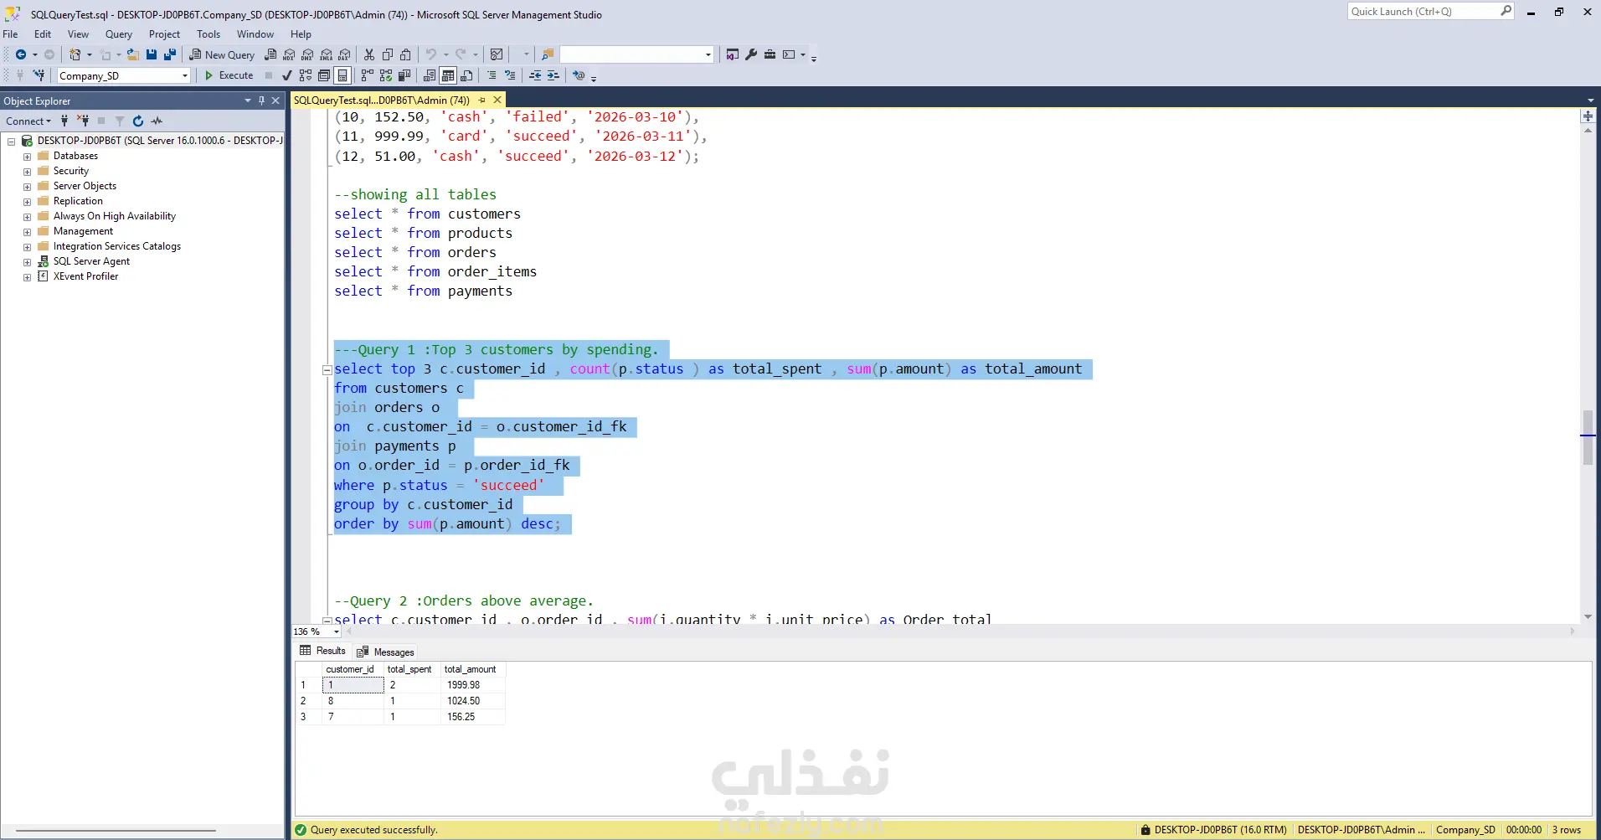Click the Properties wrench icon

751,54
